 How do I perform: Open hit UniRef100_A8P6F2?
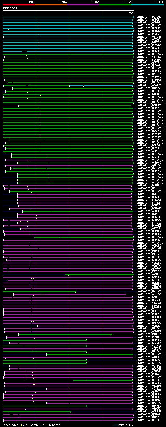[x=149, y=71]
